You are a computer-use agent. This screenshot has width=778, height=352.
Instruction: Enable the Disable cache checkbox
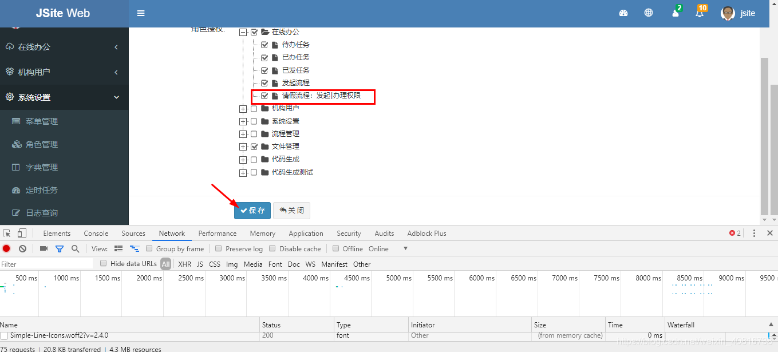coord(273,248)
